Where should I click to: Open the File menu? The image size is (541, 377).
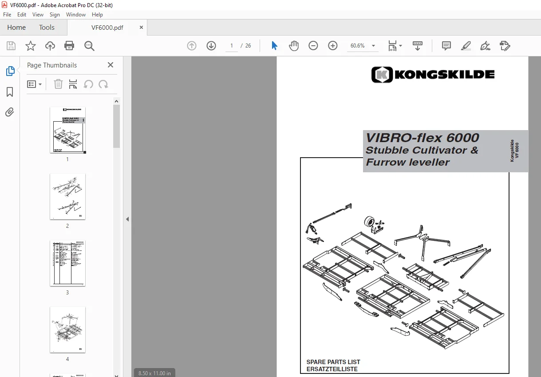pos(7,15)
